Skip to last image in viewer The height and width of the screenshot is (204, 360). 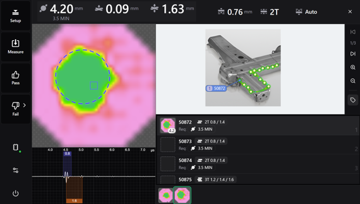[353, 54]
